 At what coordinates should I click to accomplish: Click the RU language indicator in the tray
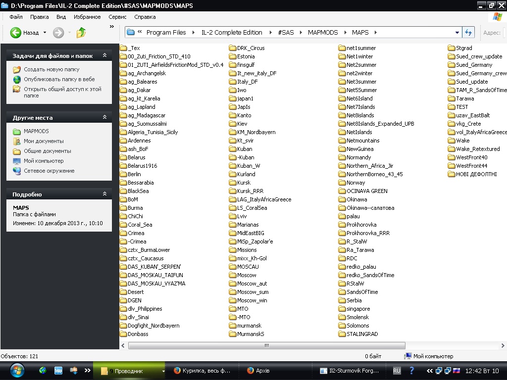397,371
